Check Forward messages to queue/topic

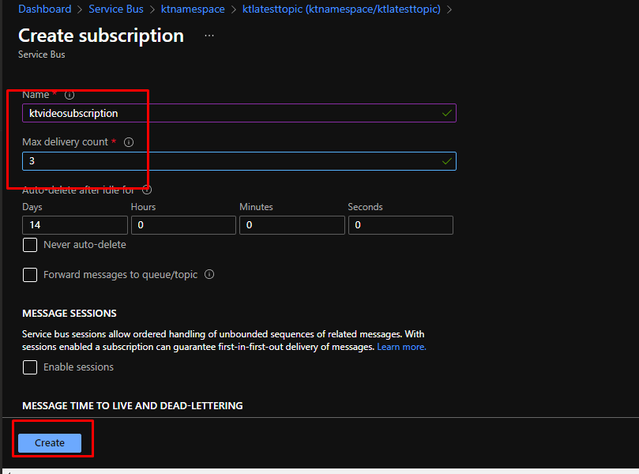click(x=30, y=275)
